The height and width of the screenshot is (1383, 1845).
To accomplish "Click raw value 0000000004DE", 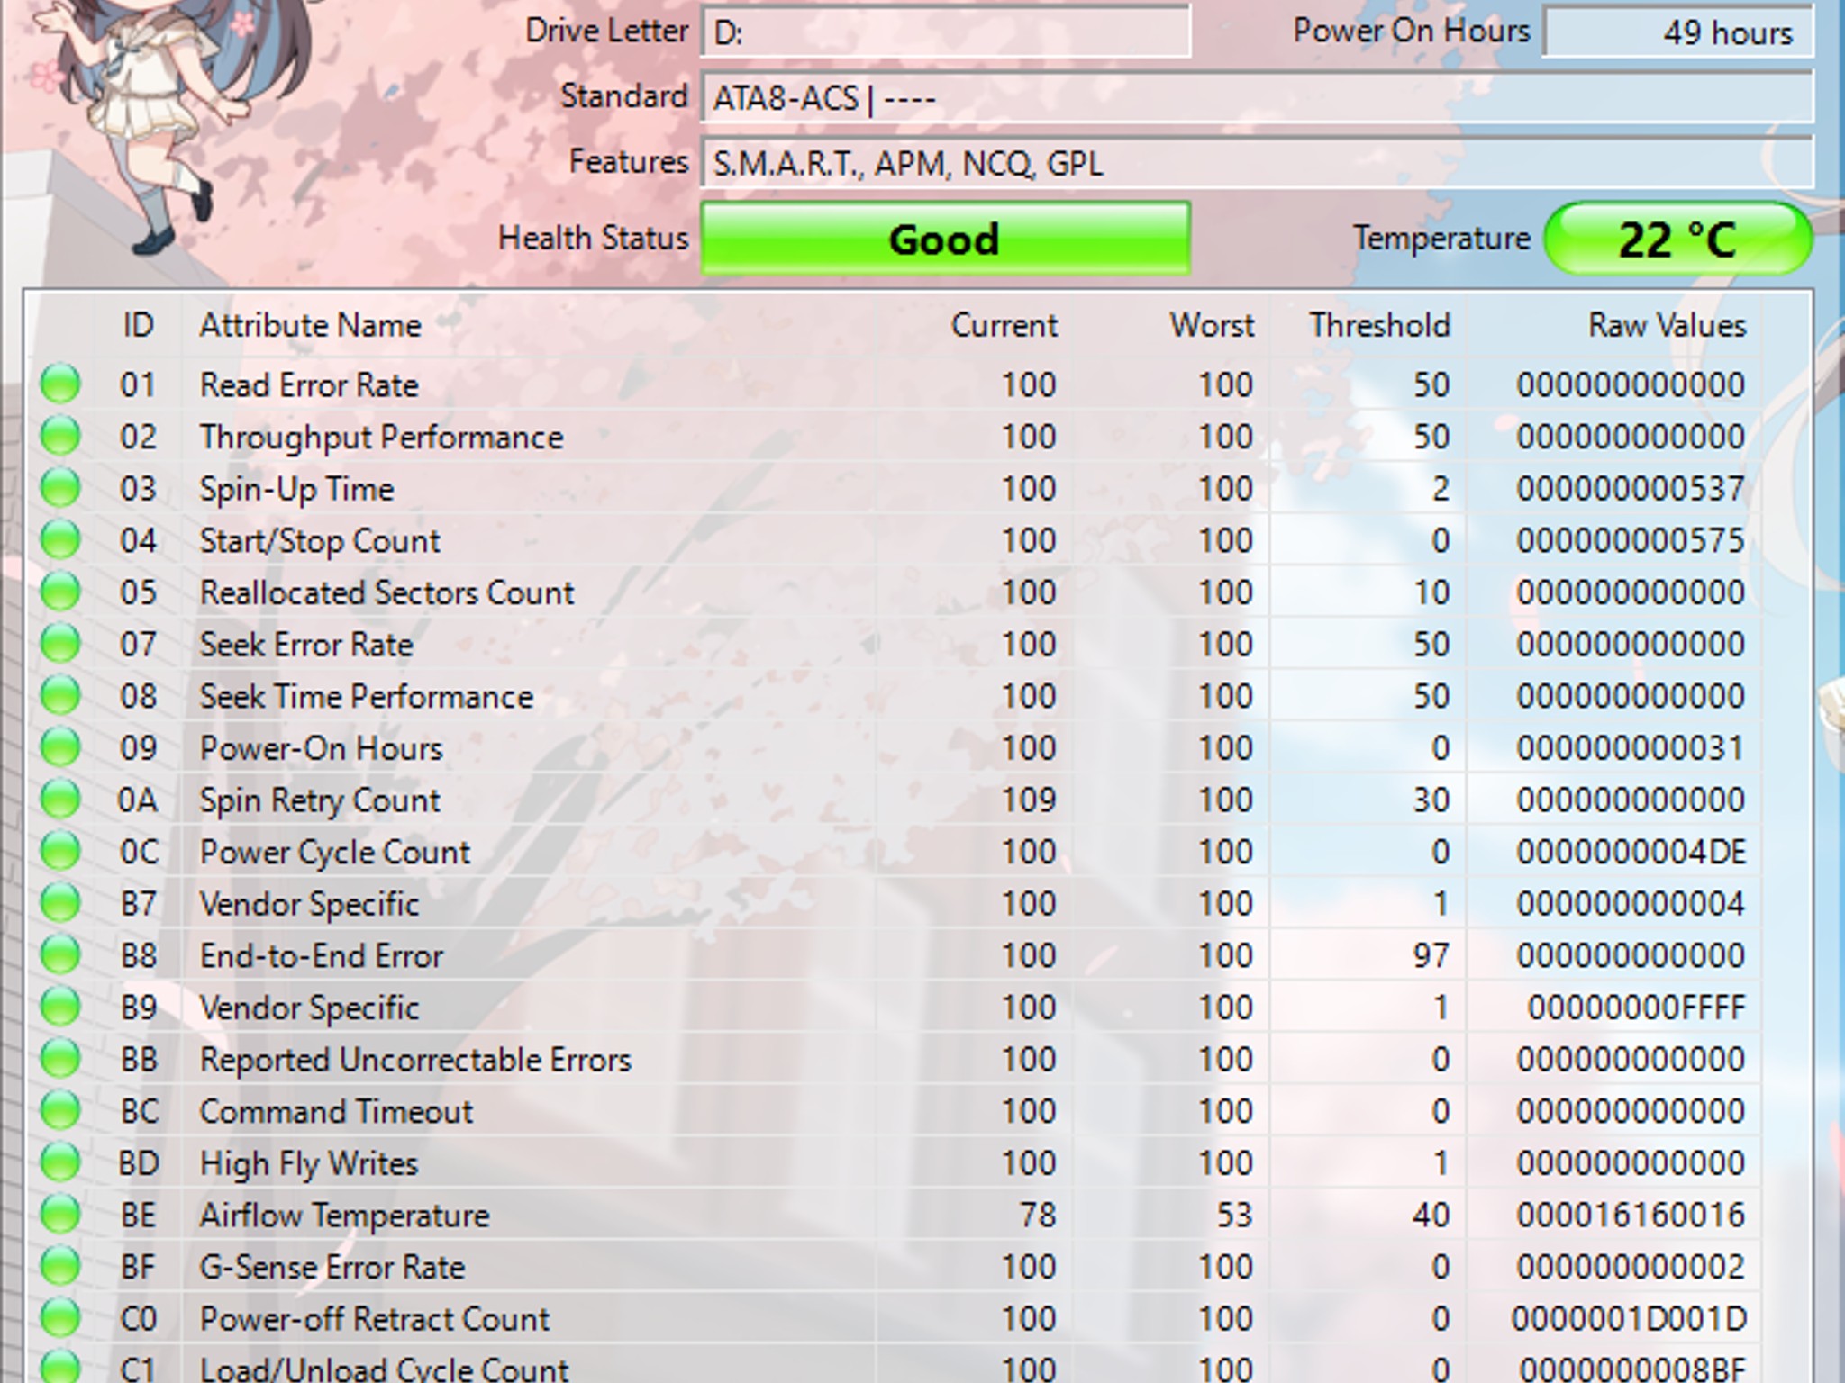I will pos(1631,852).
